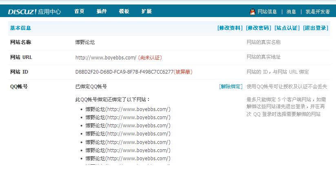
Task: Click the 网站 ID label
Action: click(19, 72)
